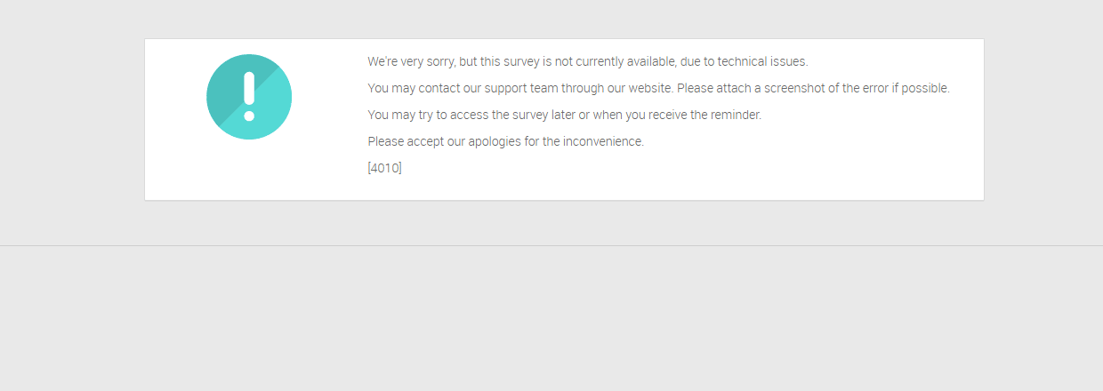This screenshot has width=1103, height=391.
Task: Click "You may contact our support team" sentence
Action: (520, 88)
